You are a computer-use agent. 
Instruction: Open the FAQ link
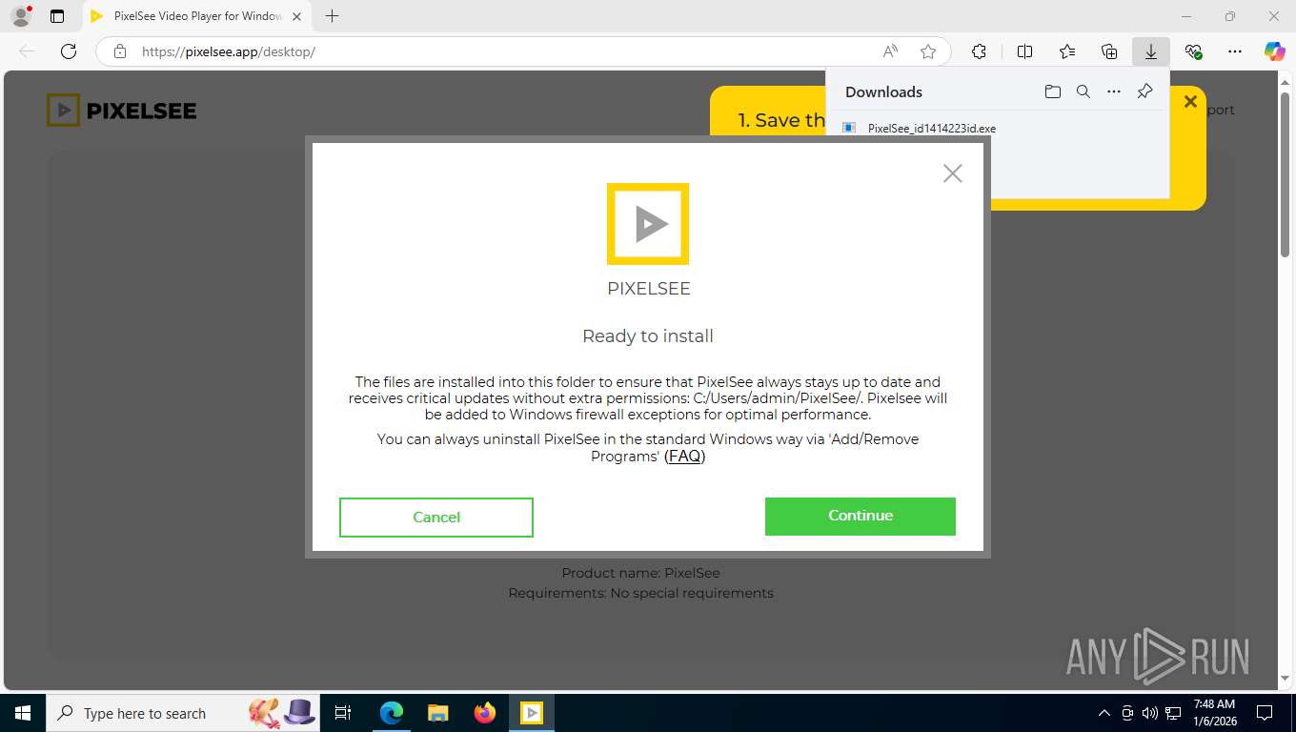pyautogui.click(x=684, y=457)
